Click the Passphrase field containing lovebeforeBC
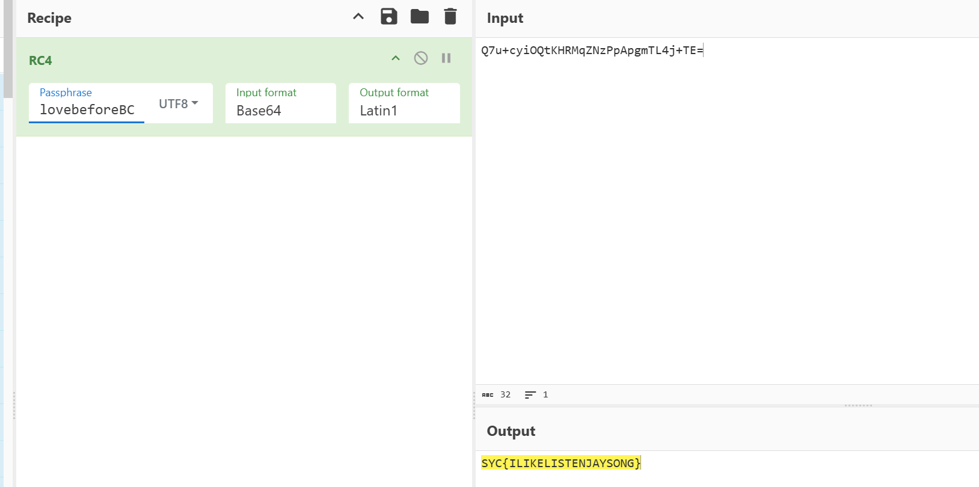 pyautogui.click(x=87, y=109)
